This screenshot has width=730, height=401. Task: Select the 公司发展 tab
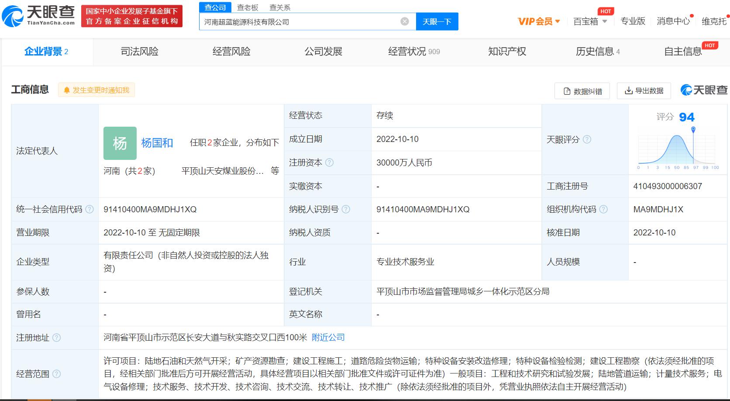point(323,52)
